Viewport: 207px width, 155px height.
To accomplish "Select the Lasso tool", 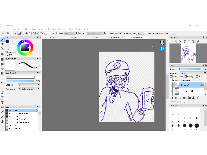I will [2, 84].
